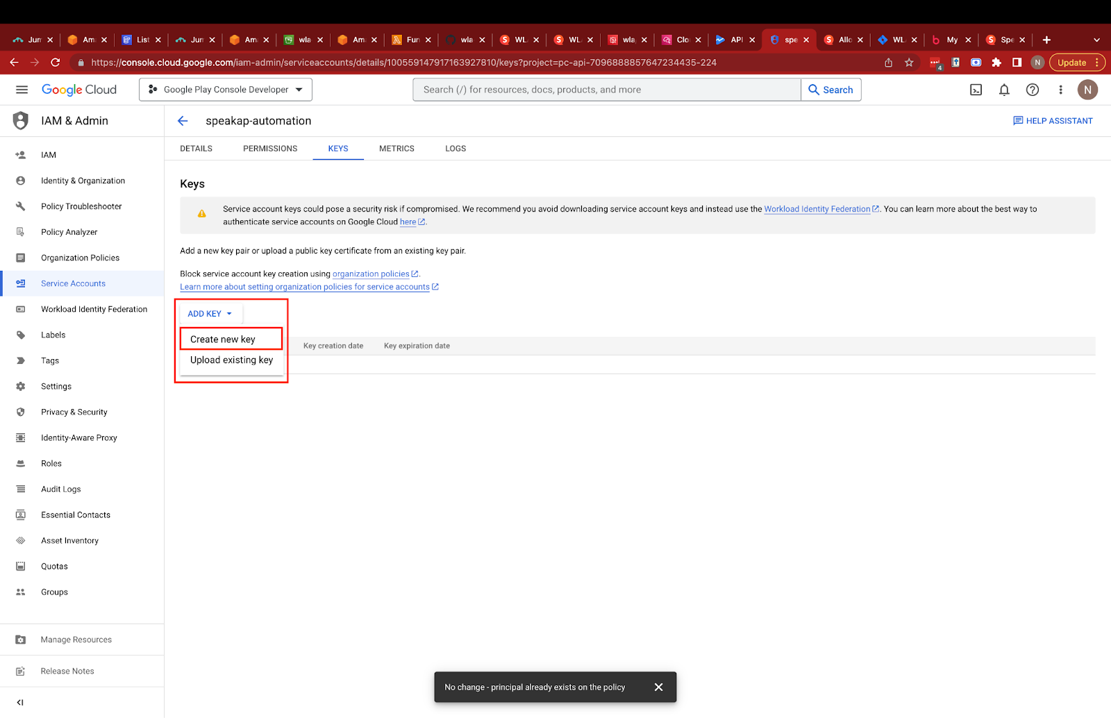Click the IAM icon in sidebar
Image resolution: width=1111 pixels, height=718 pixels.
click(x=21, y=155)
